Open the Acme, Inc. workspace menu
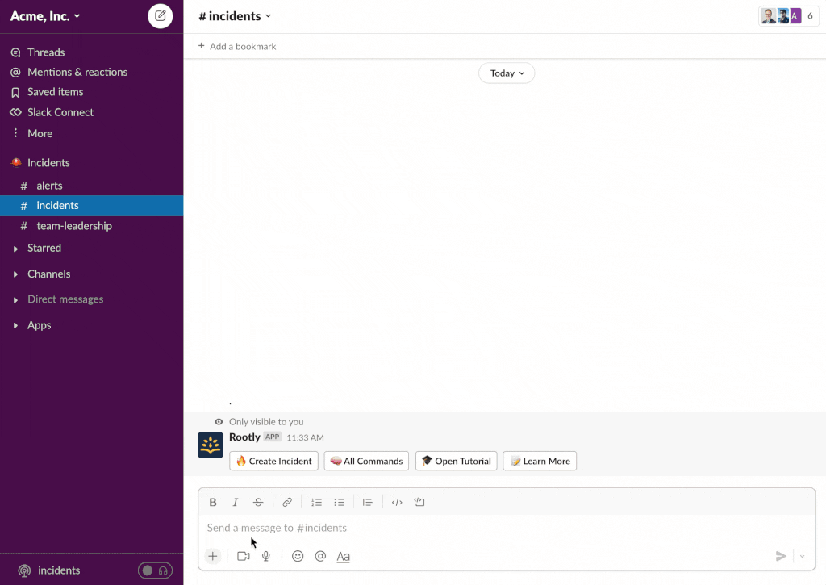This screenshot has height=585, width=826. tap(45, 16)
